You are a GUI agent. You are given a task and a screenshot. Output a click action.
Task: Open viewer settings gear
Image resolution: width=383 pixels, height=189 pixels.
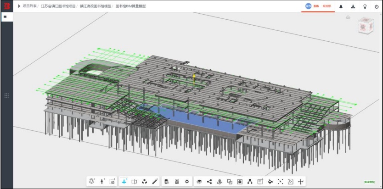(x=187, y=182)
